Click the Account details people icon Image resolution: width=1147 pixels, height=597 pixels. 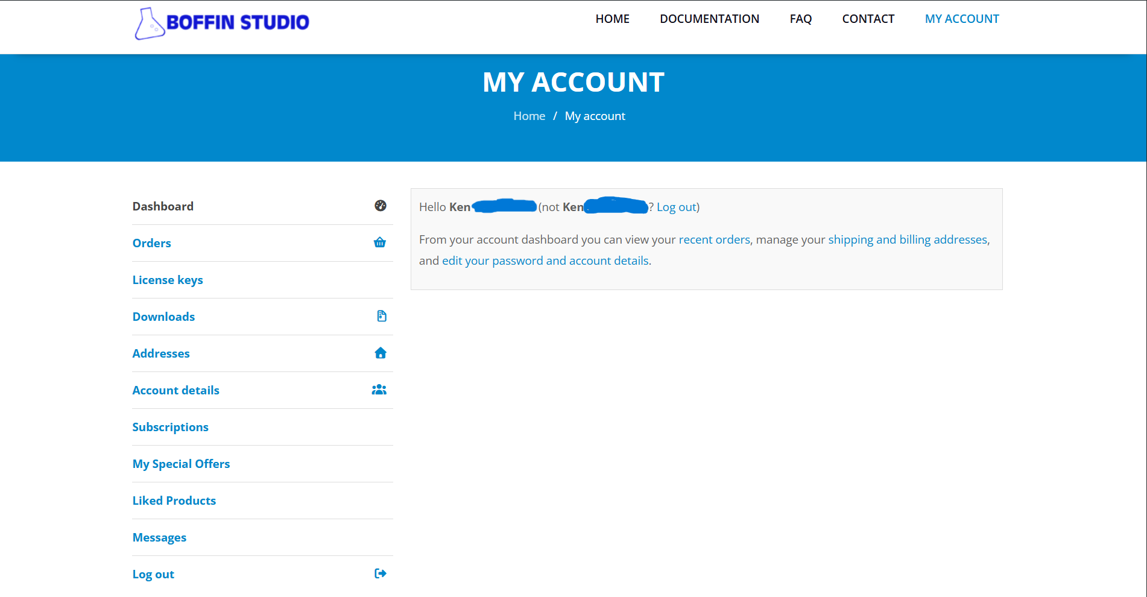pos(379,390)
